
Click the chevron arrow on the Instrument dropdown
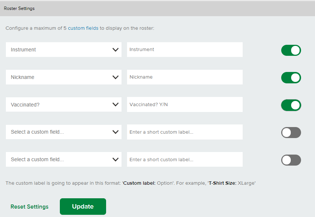click(115, 50)
